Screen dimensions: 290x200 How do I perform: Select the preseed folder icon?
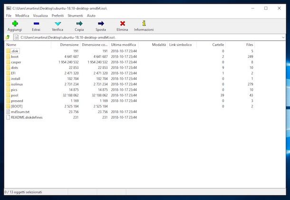click(x=8, y=101)
